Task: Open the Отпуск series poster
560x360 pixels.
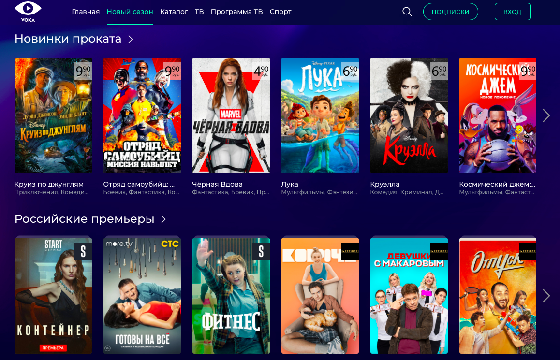Action: 498,296
